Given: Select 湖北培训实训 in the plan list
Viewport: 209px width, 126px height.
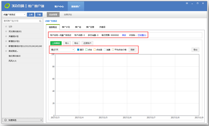Looking at the screenshot, I should (14, 56).
